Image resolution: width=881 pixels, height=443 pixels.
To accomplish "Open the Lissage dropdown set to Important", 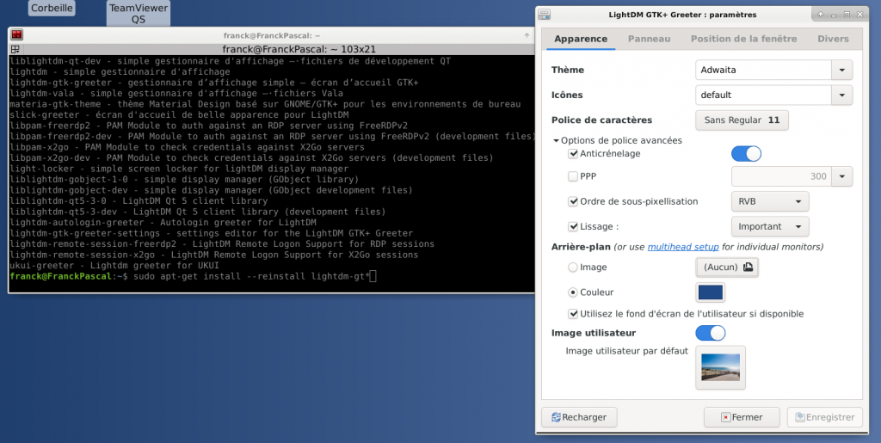I will click(x=769, y=226).
